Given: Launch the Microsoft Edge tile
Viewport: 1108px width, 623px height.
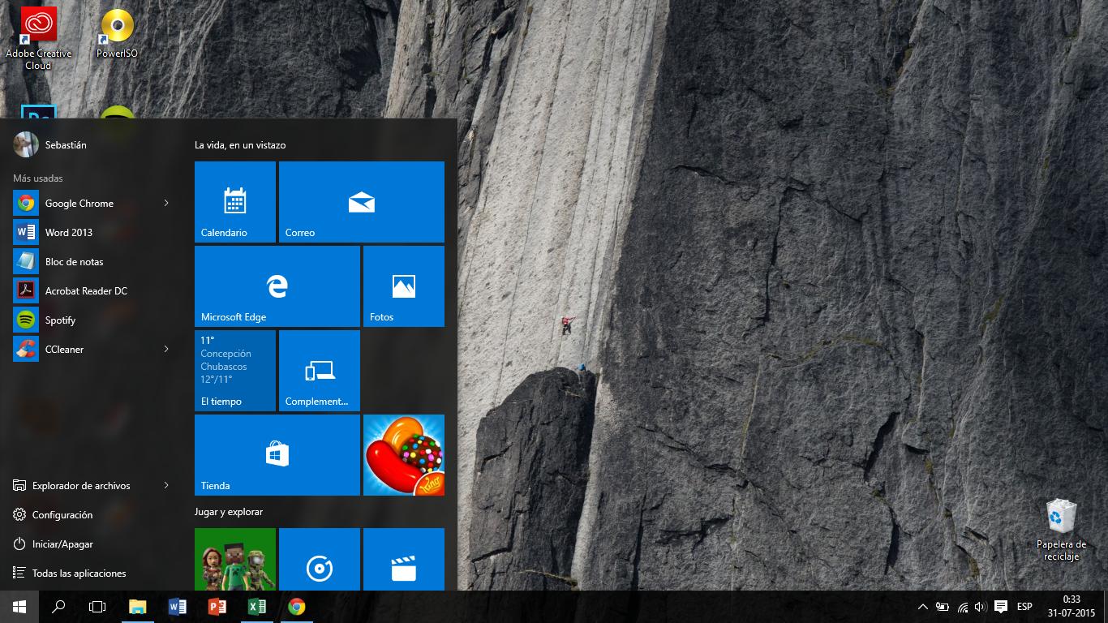Looking at the screenshot, I should [x=277, y=286].
